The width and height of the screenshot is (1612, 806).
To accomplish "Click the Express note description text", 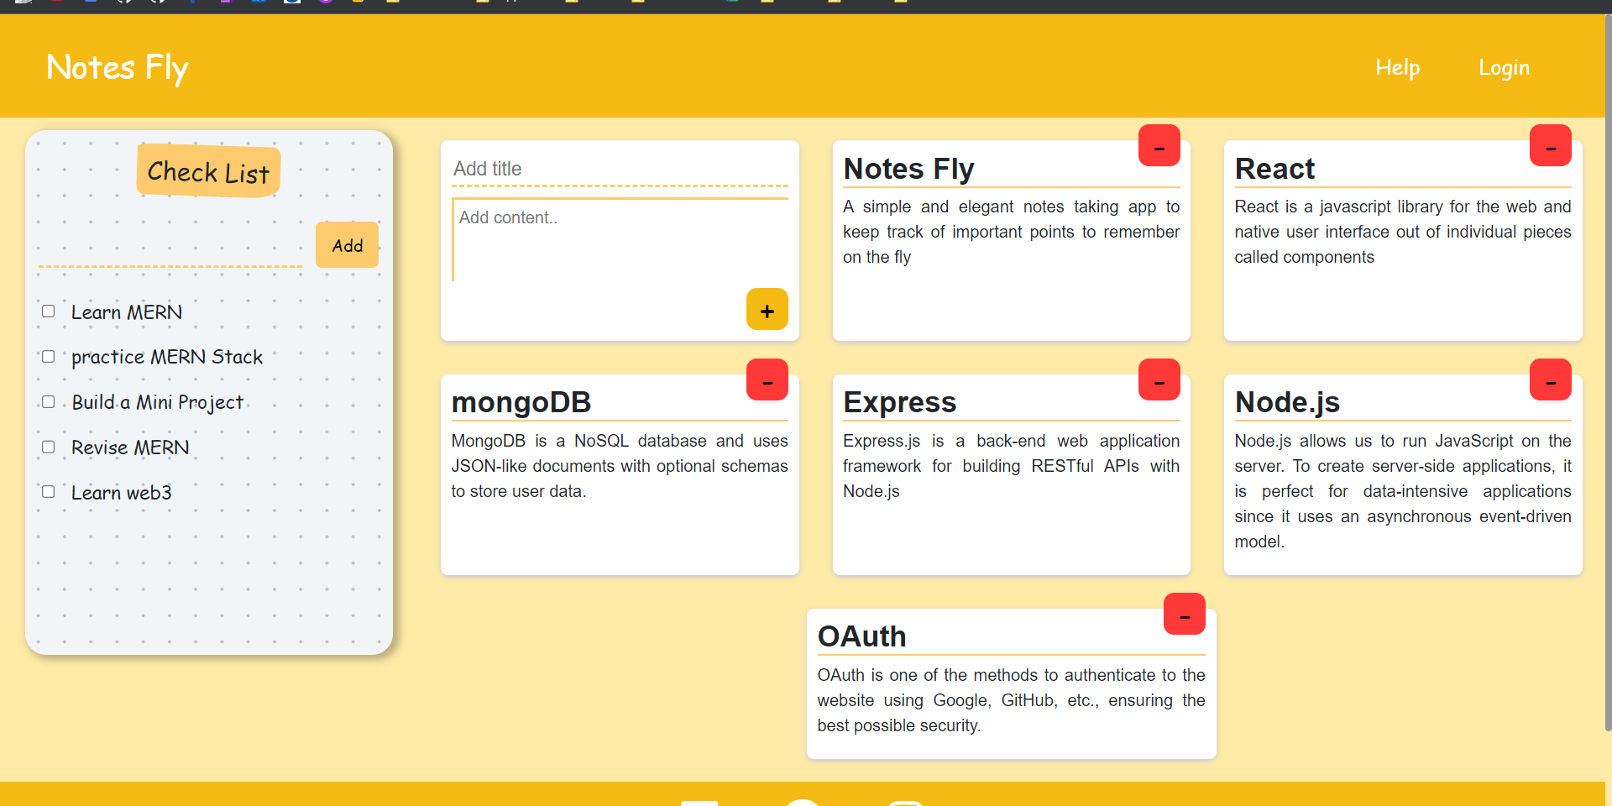I will (1011, 466).
